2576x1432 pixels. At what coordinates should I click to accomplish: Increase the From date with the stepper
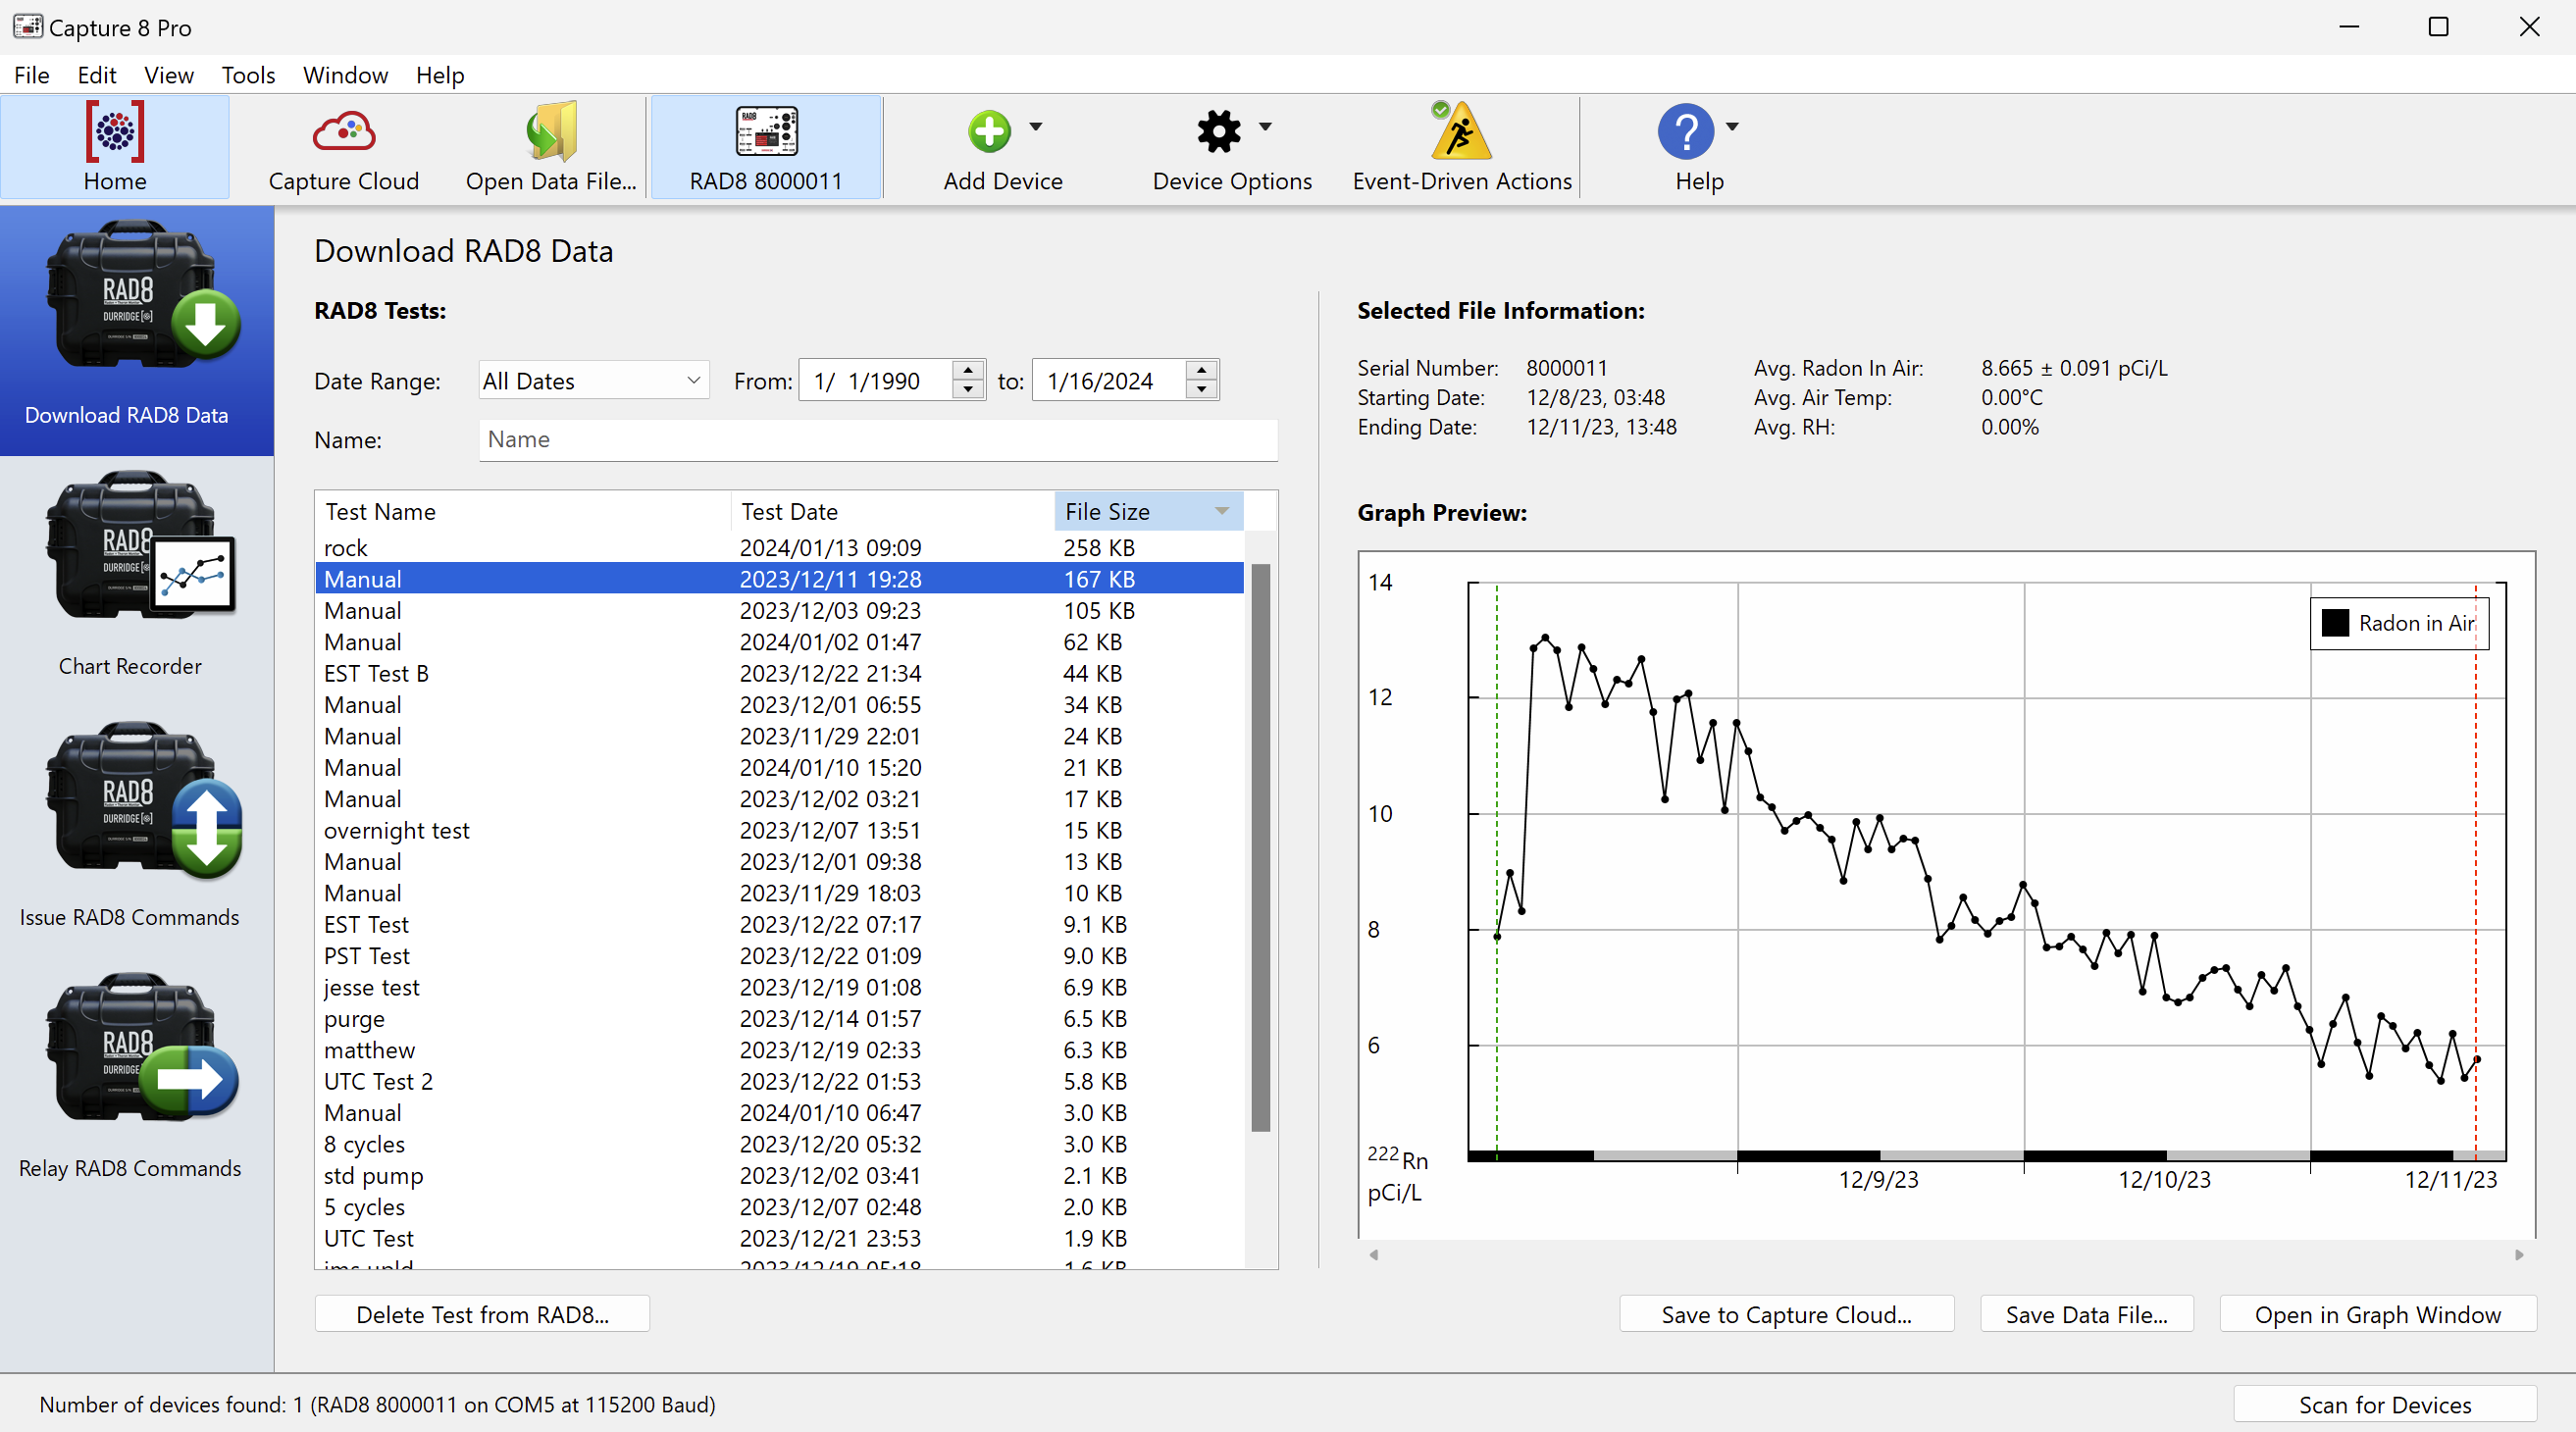[x=966, y=371]
